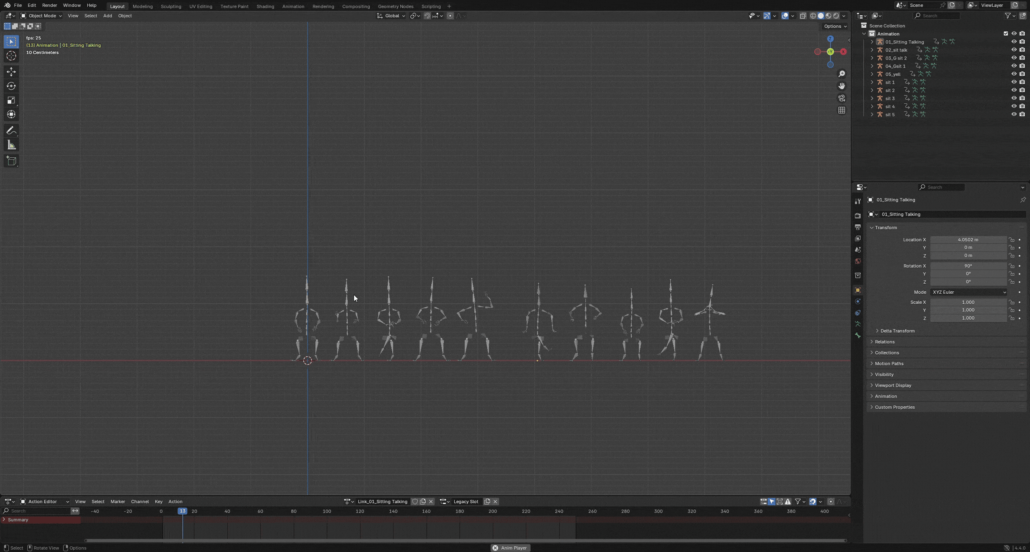This screenshot has height=552, width=1030.
Task: Toggle the Location X lock
Action: [1011, 240]
